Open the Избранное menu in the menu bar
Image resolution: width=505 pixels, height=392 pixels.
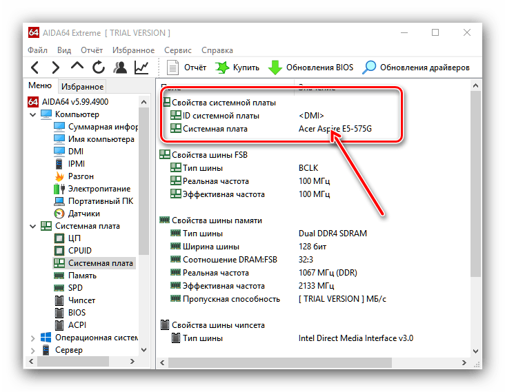133,50
